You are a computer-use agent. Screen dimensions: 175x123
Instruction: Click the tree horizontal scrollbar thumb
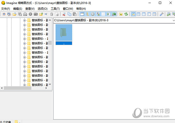coord(17,88)
